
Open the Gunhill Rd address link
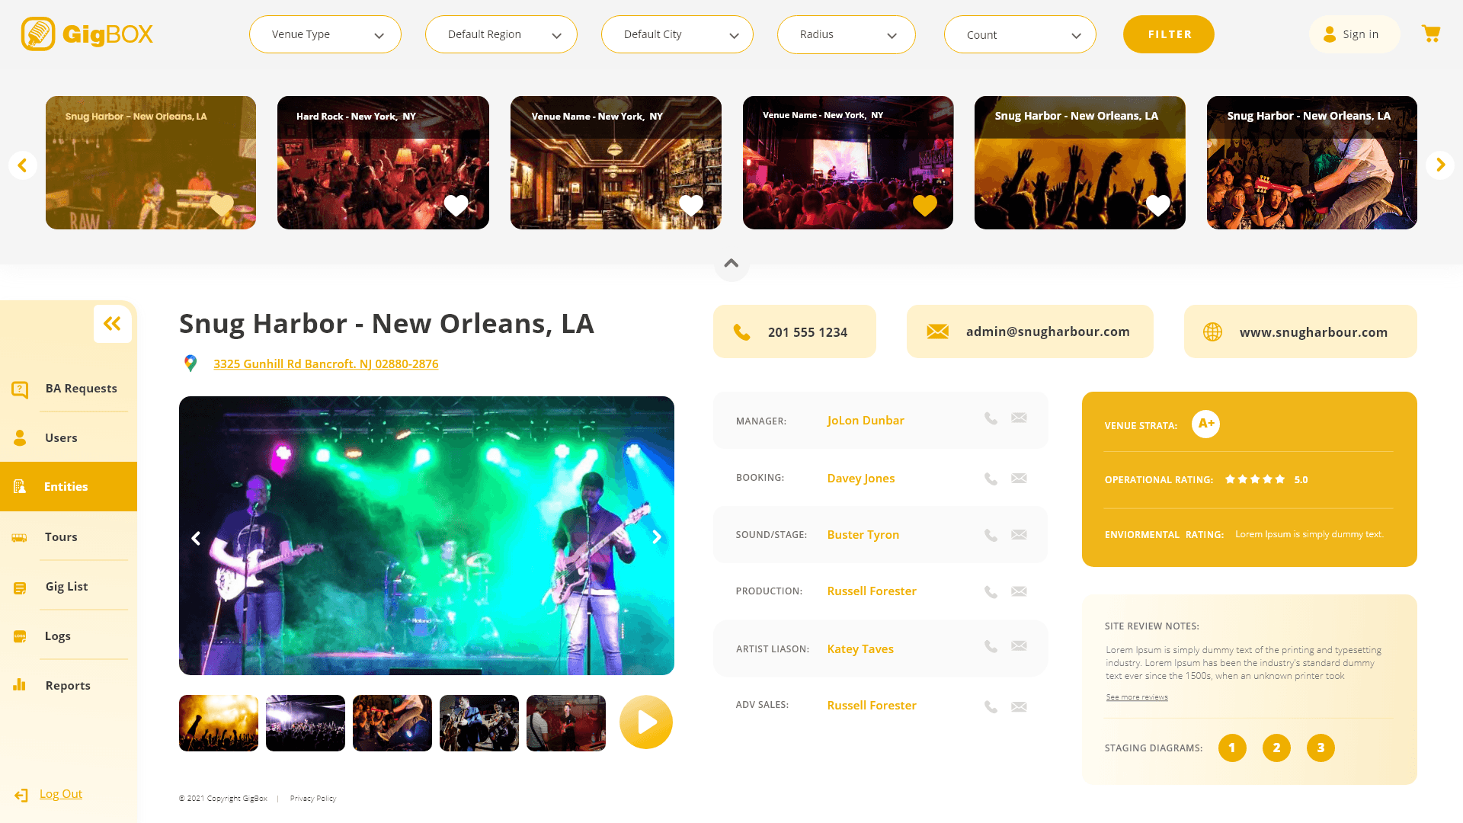(x=325, y=364)
